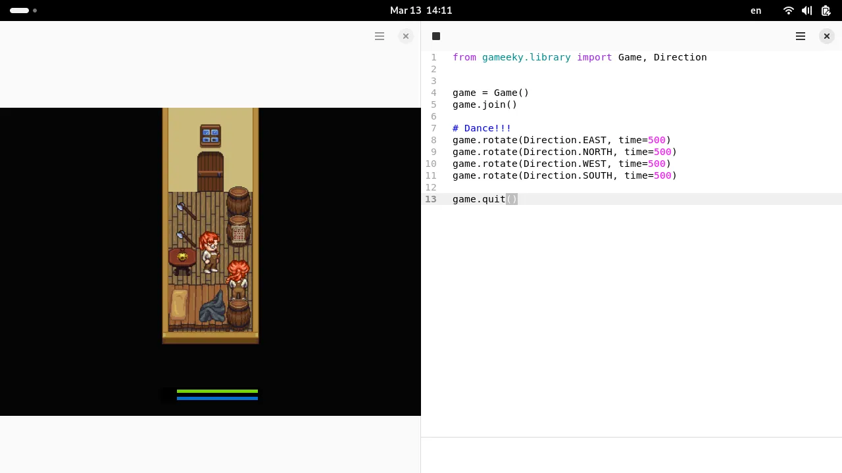
Task: Click the wooden door in the game
Action: (x=210, y=172)
